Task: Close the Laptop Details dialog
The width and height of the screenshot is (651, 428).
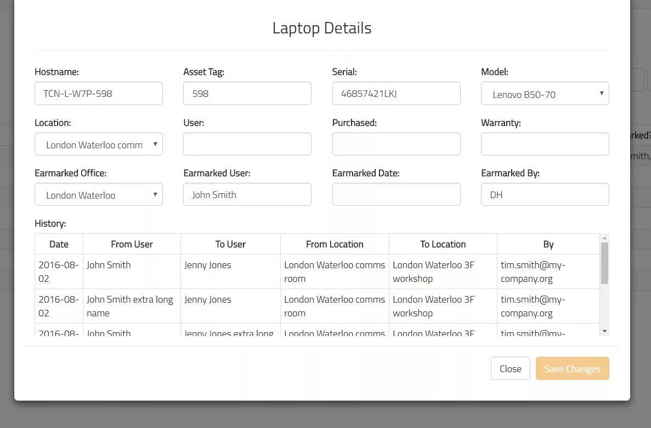Action: click(510, 368)
